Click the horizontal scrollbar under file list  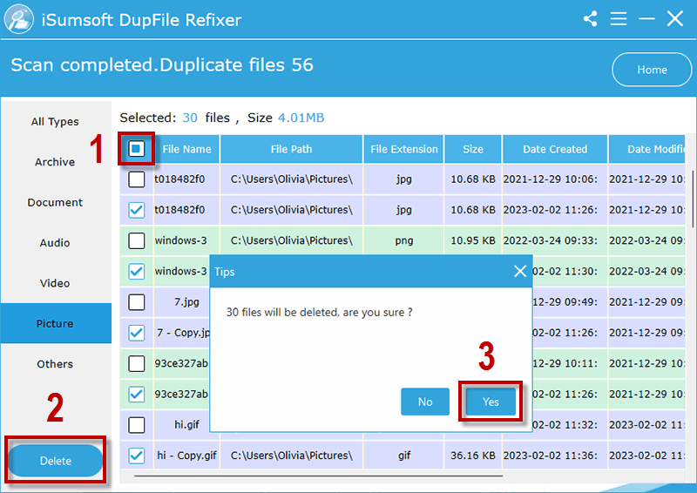(318, 476)
